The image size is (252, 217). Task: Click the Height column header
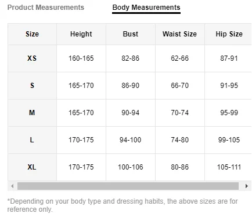coord(81,34)
